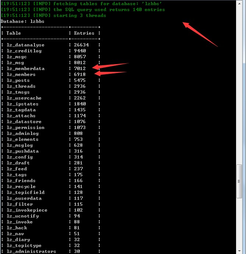Click the lz_diary table name
This screenshot has width=246, height=254.
tap(18, 240)
